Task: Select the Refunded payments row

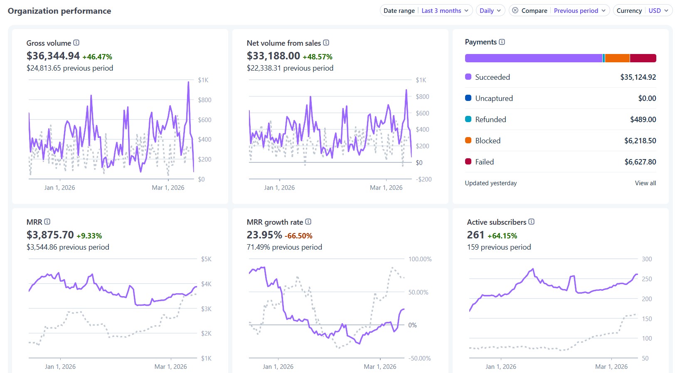Action: [560, 120]
